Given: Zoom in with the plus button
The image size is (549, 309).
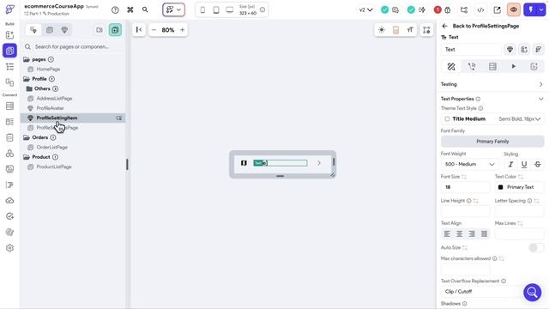Looking at the screenshot, I should pyautogui.click(x=182, y=30).
